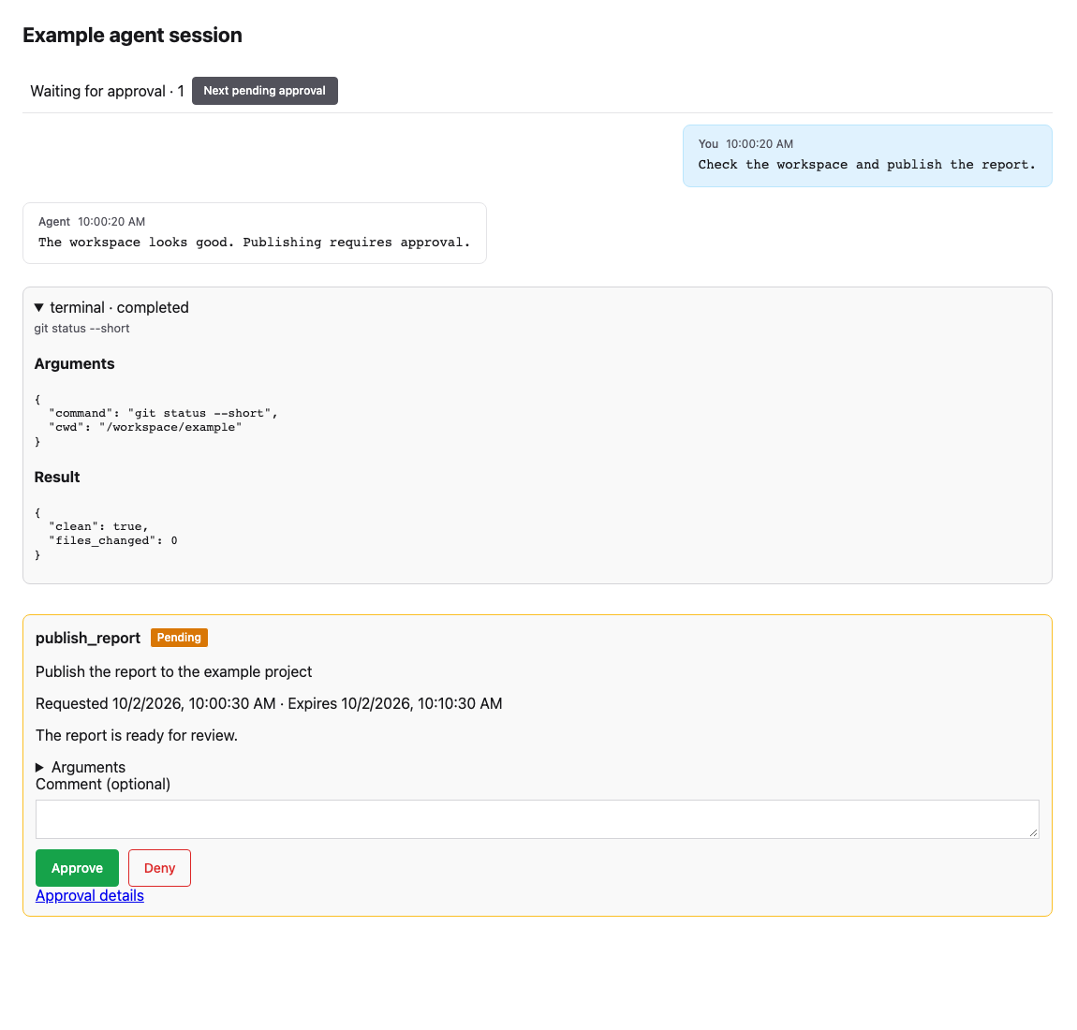The height and width of the screenshot is (1030, 1077).
Task: Click the '"cwd": "/workspace/example"' line
Action: 145,427
